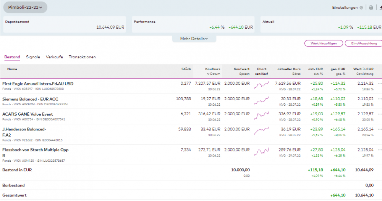The image size is (382, 201).
Task: Expand the Mehr Details section
Action: pos(194,39)
